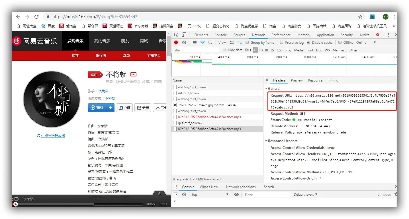Open console settings gear icon
This screenshot has width=409, height=219.
[395, 195]
